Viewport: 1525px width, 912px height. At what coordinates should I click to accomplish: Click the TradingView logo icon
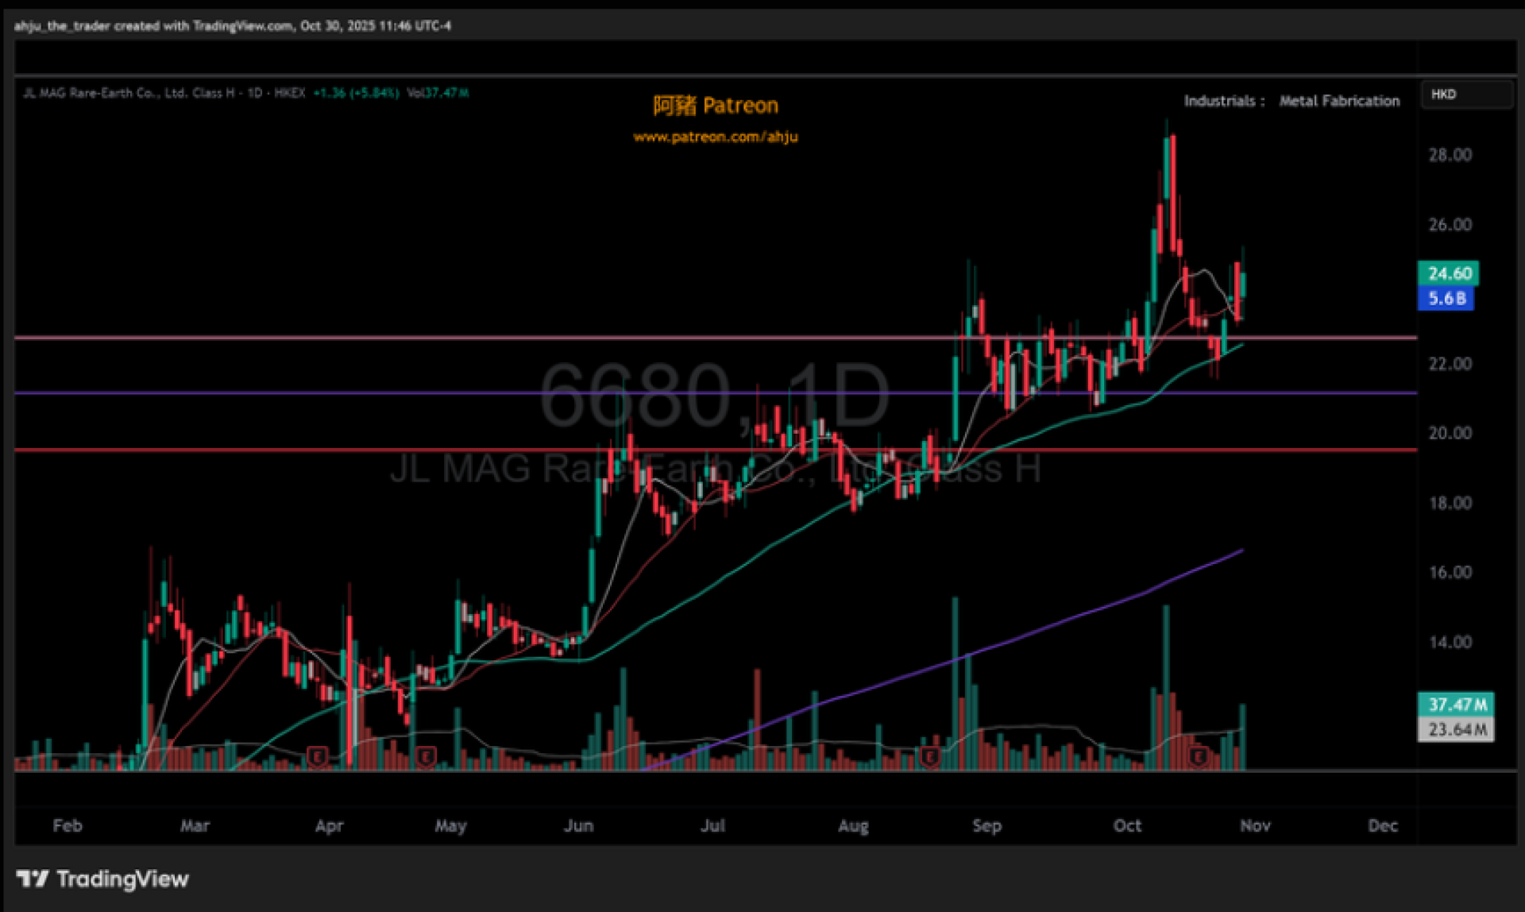[33, 879]
